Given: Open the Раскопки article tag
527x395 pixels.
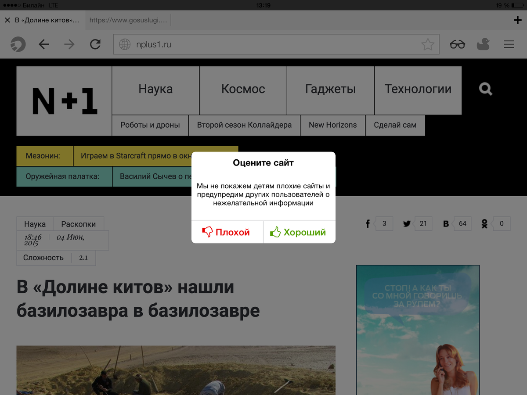Looking at the screenshot, I should pos(79,224).
